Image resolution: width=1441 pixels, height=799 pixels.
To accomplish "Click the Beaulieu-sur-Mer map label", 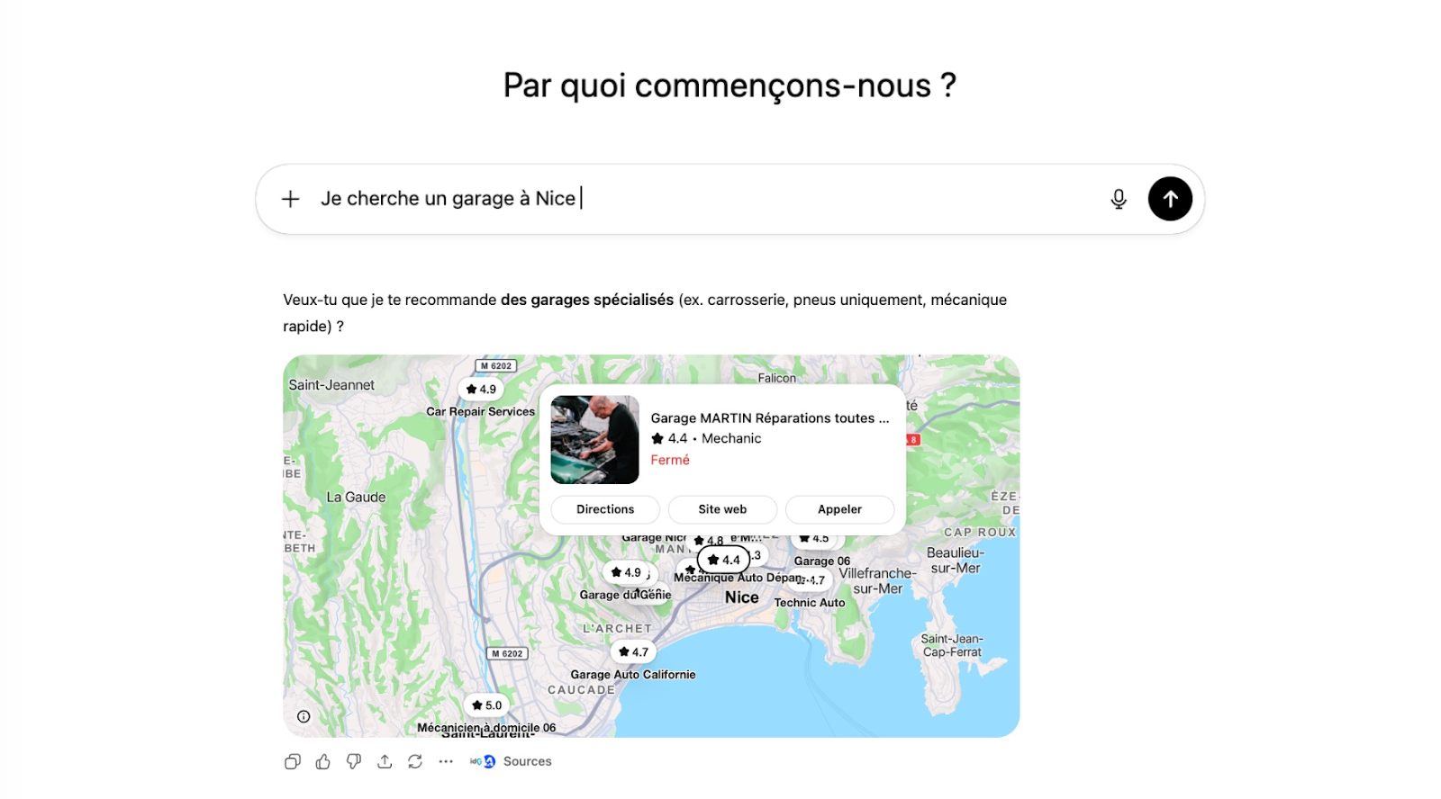I will click(x=956, y=561).
